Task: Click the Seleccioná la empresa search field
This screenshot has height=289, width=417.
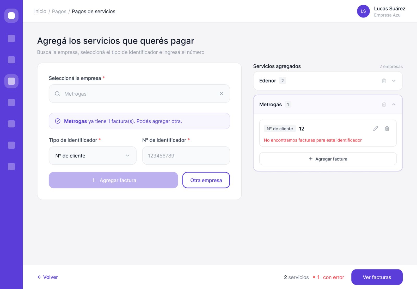Action: 139,94
